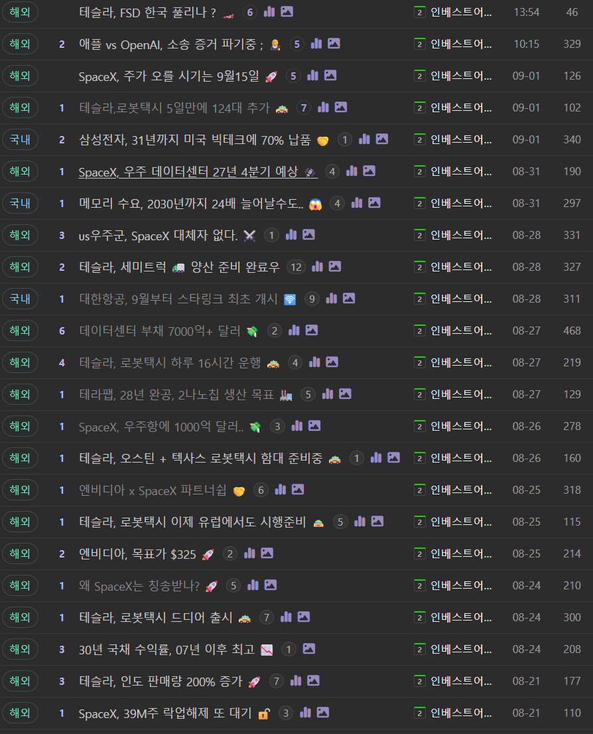
Task: Select the 국내 tag on the 대한항공 post
Action: pyautogui.click(x=20, y=299)
